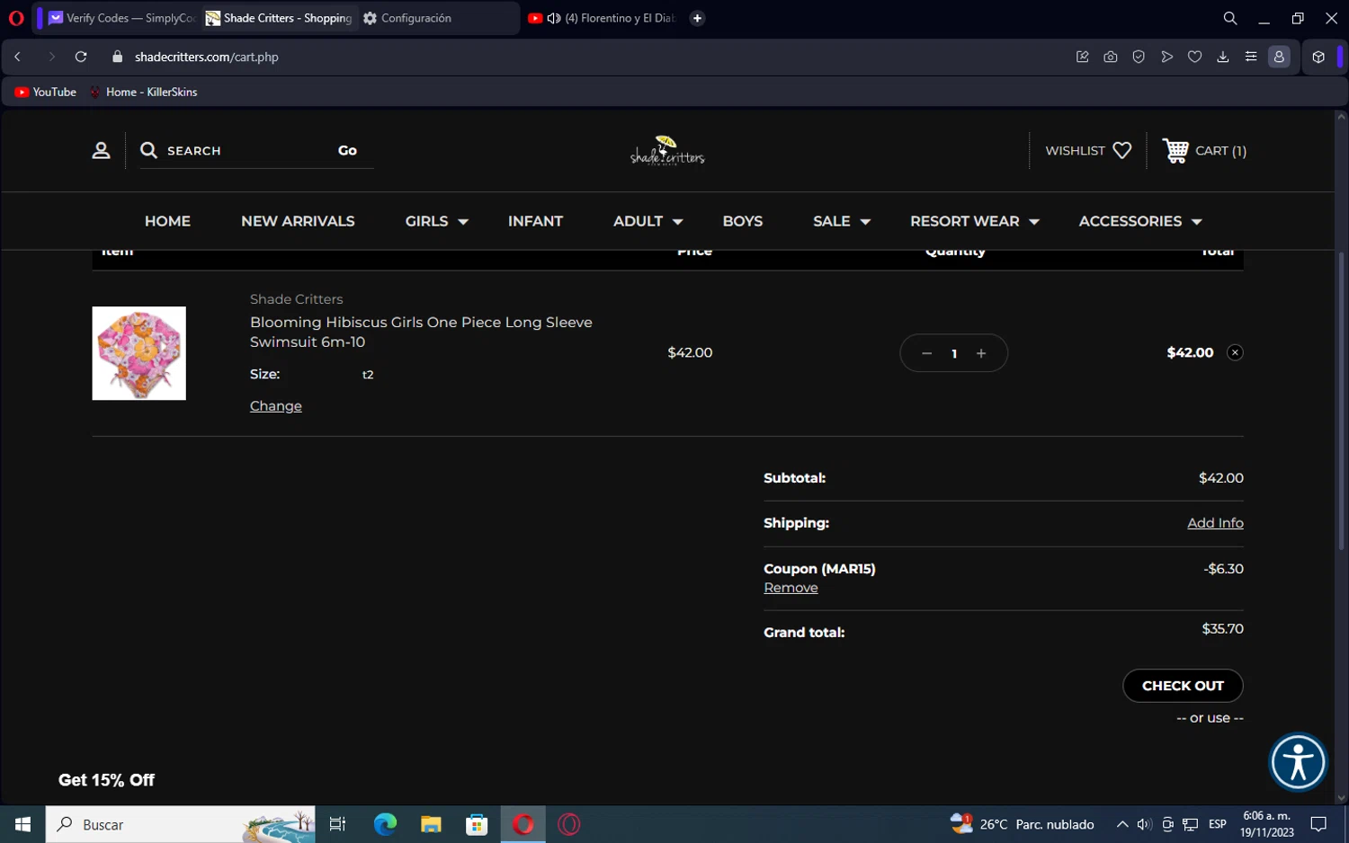Open the wishlist heart icon

[1121, 151]
